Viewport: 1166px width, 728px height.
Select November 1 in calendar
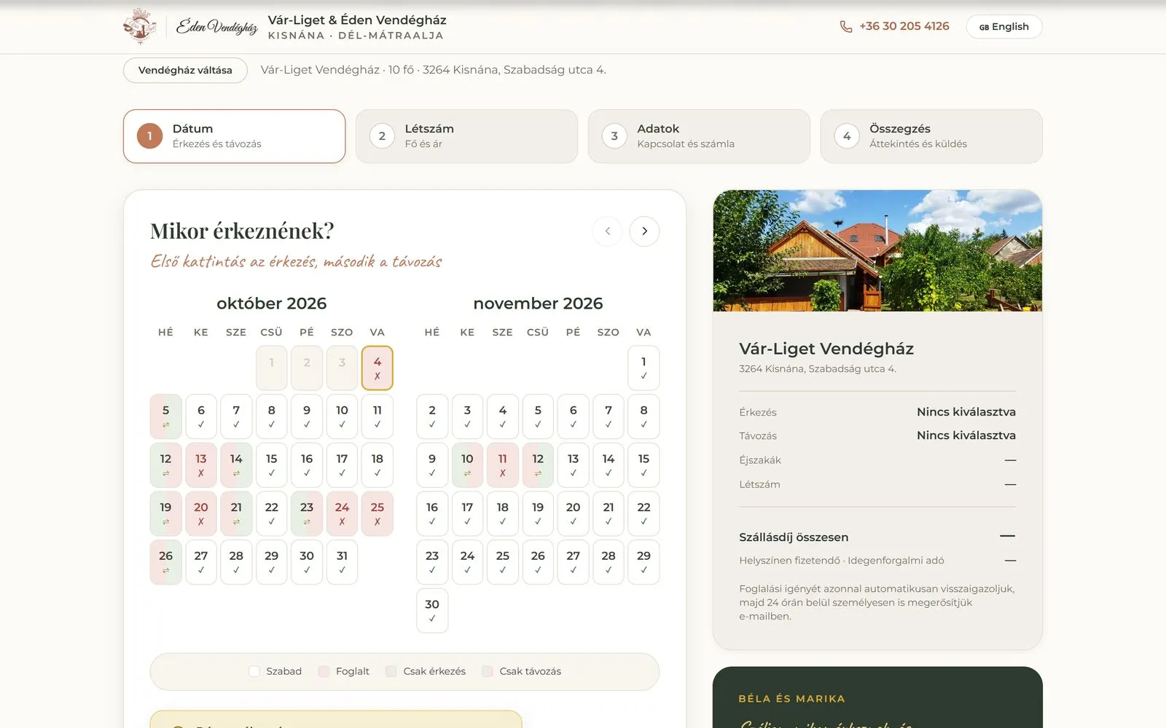(643, 368)
